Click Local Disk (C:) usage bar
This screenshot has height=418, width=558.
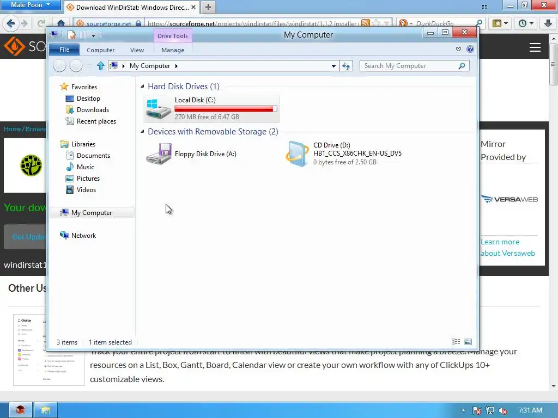pyautogui.click(x=226, y=109)
